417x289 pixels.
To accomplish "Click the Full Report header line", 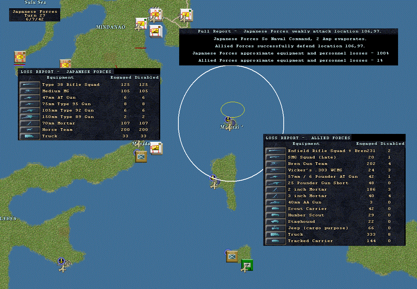I will (x=289, y=31).
